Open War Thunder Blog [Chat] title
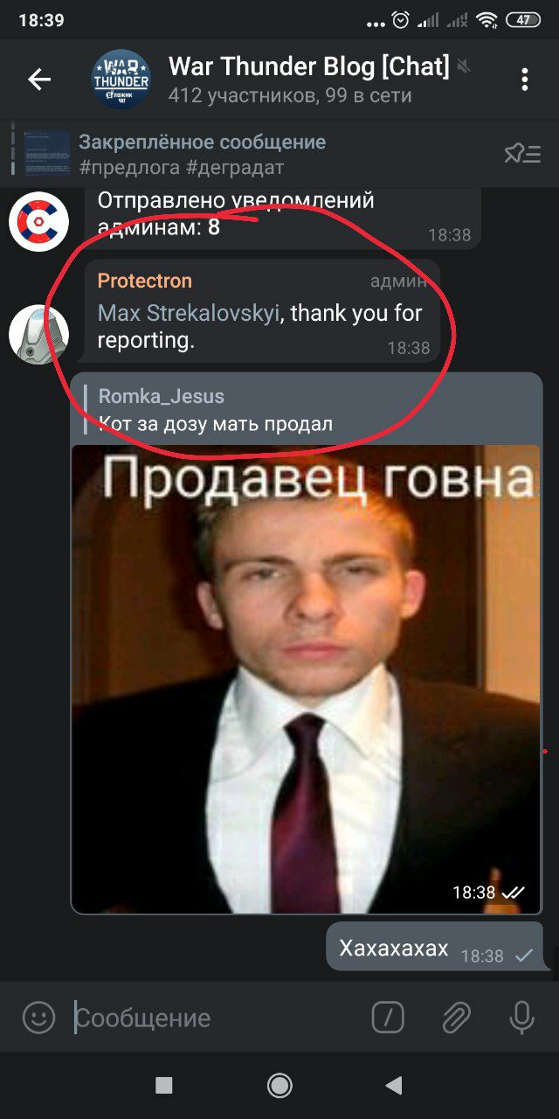 click(x=308, y=66)
